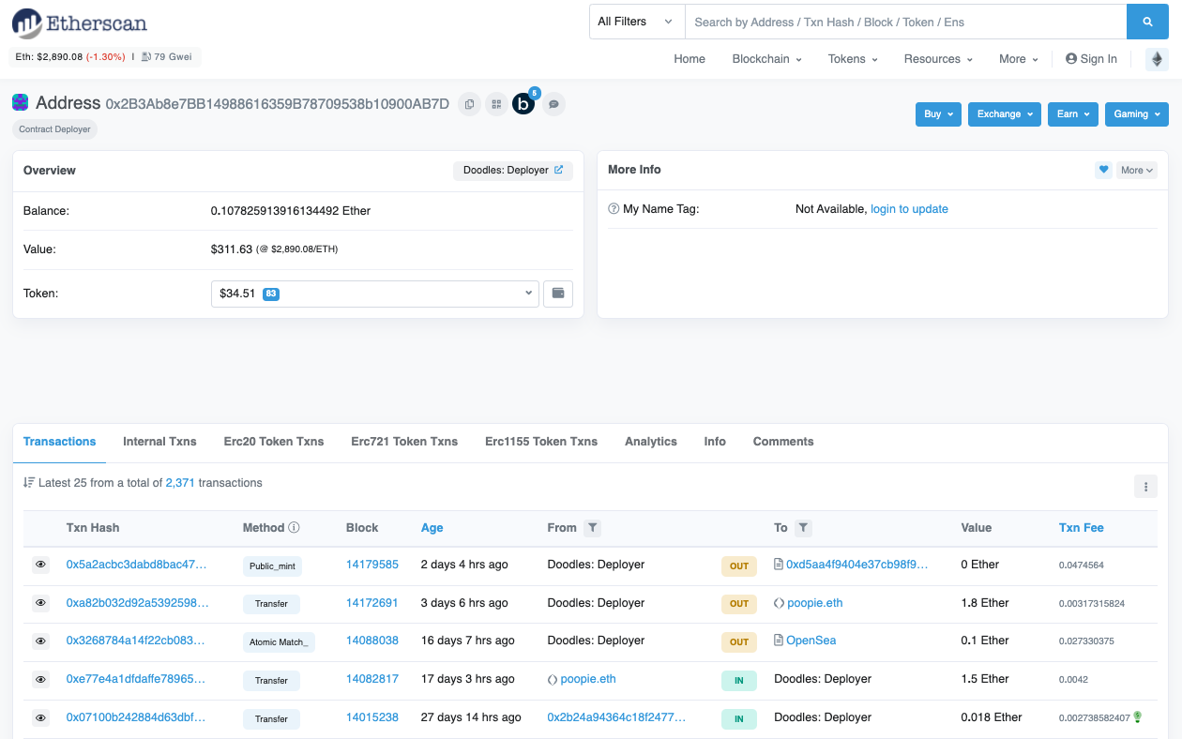Open the 0xd5aa4f9404e37cb98f9 contract link

point(857,565)
